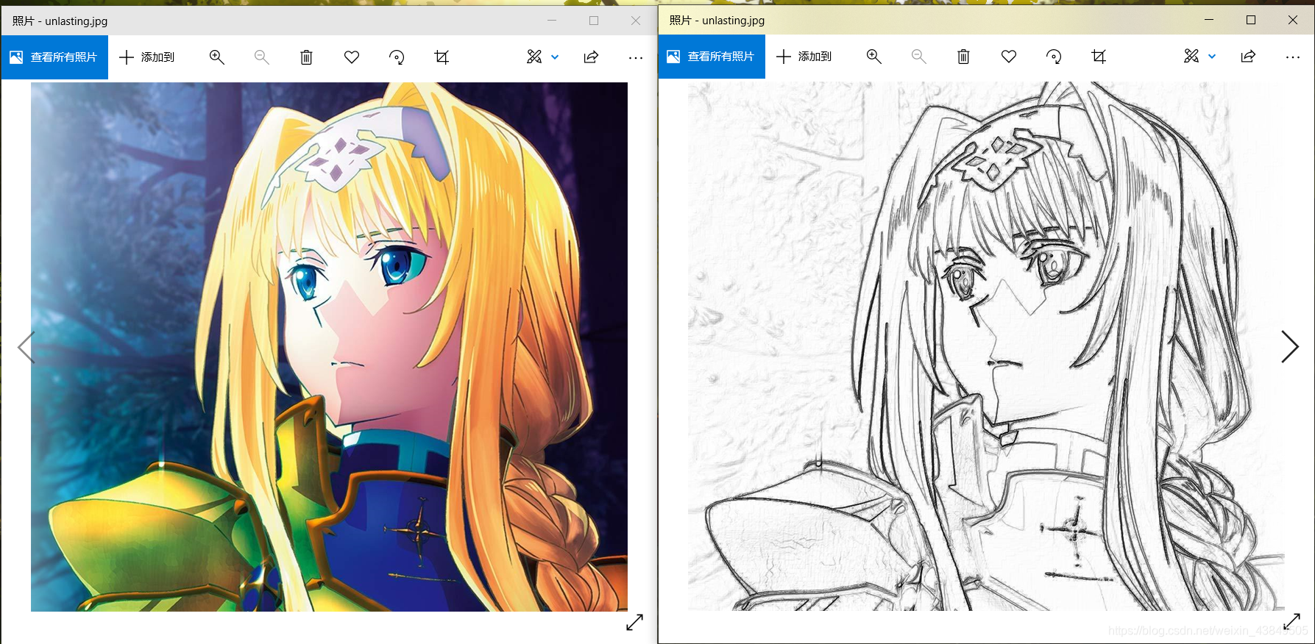Click title '照片 - unlasting.jpg' of right window

click(717, 21)
